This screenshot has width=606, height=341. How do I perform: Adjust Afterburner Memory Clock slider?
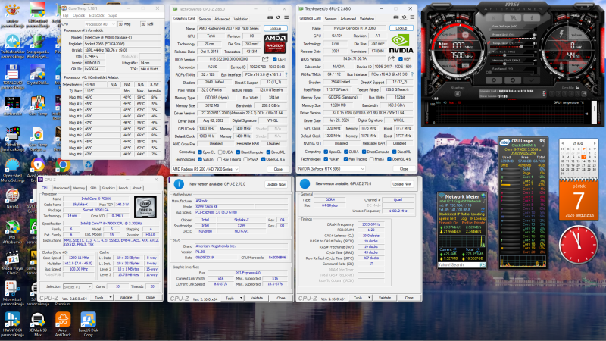coord(514,64)
